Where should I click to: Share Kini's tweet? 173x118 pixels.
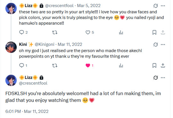pos(163,66)
